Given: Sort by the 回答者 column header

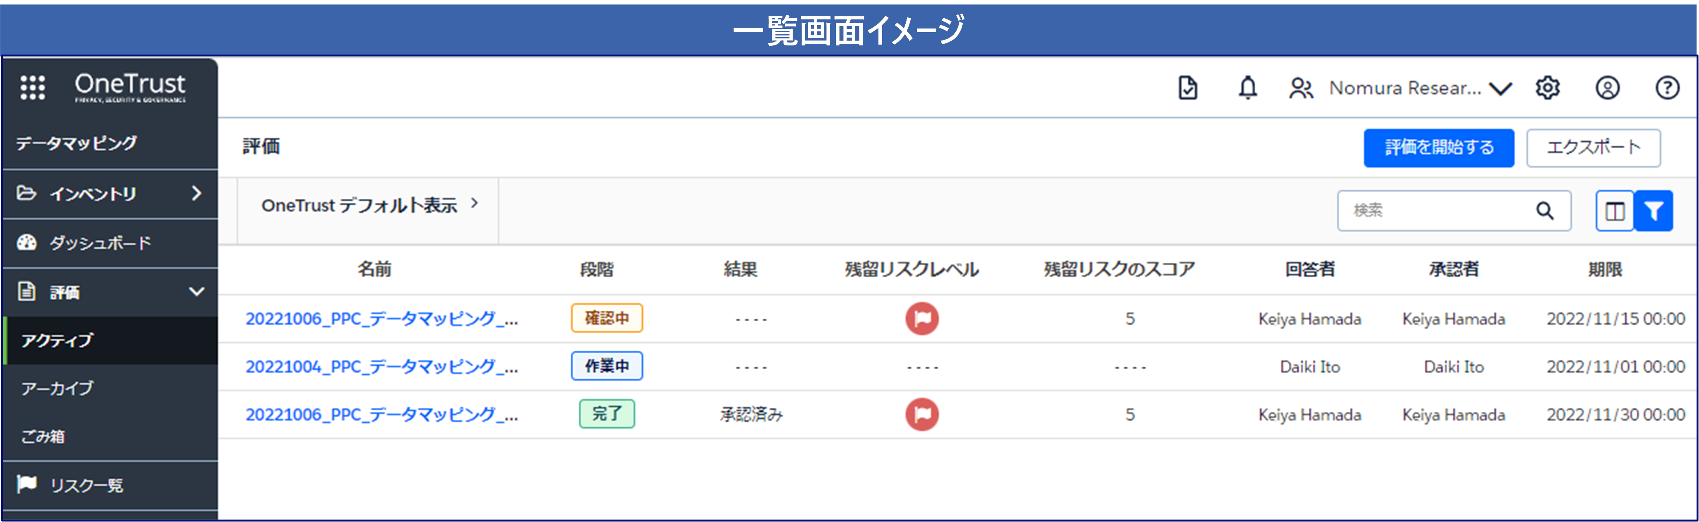Looking at the screenshot, I should point(1310,270).
